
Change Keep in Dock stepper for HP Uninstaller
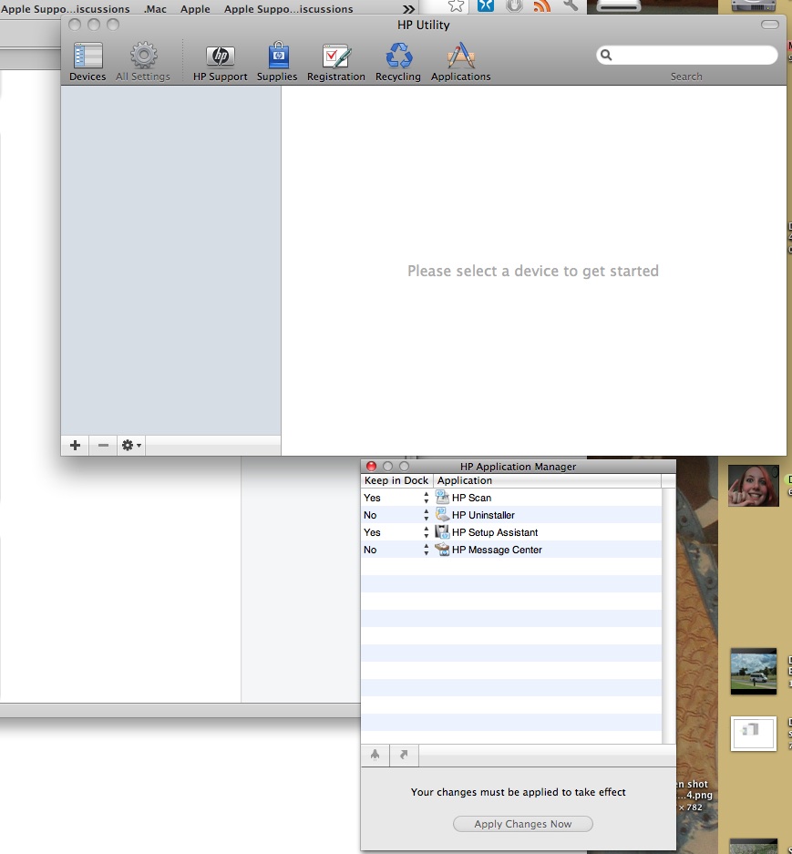(426, 515)
